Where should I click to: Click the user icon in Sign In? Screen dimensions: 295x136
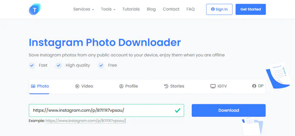point(213,9)
